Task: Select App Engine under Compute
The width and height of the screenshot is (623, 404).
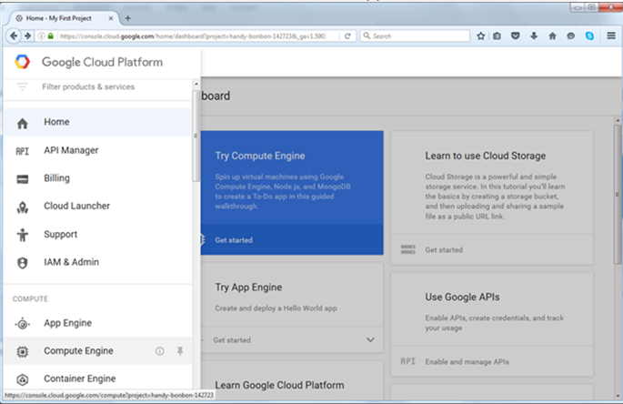Action: tap(97, 323)
